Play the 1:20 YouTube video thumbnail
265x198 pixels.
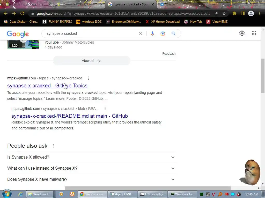pos(23,44)
